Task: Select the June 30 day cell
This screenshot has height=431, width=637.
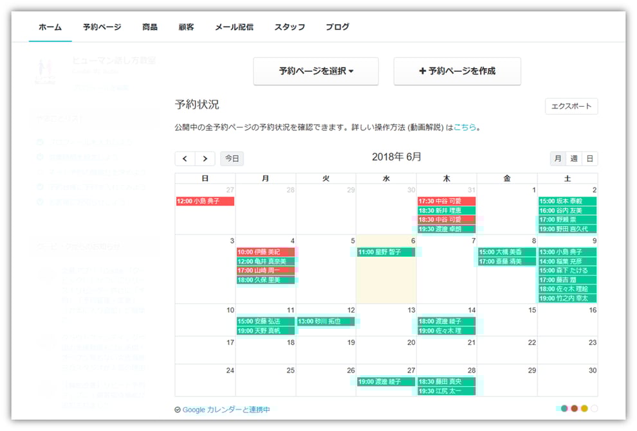Action: pos(568,380)
